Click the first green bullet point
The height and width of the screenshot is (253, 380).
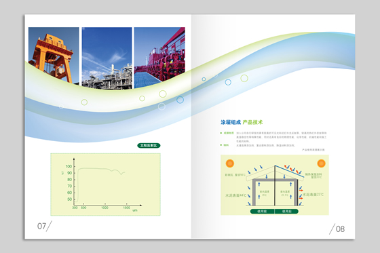tap(221, 133)
